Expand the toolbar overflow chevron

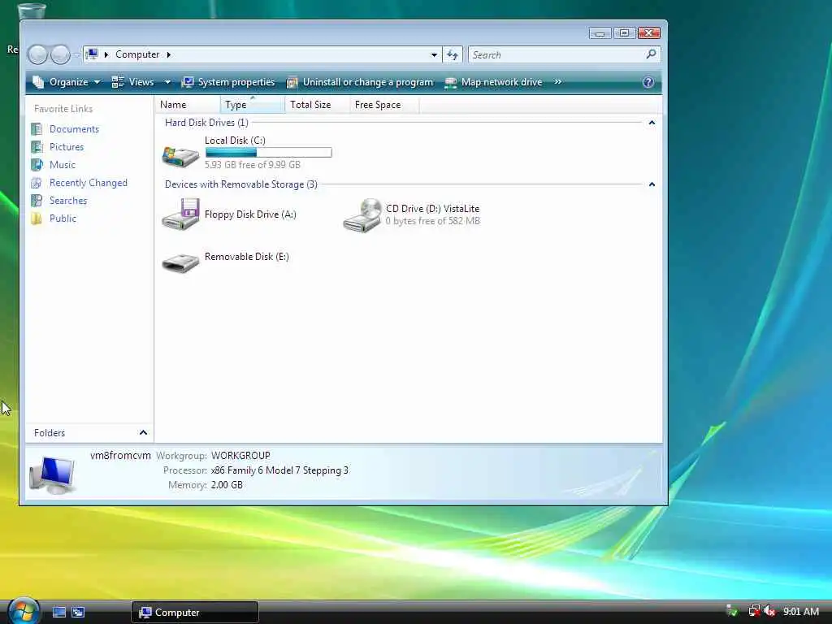[x=557, y=82]
